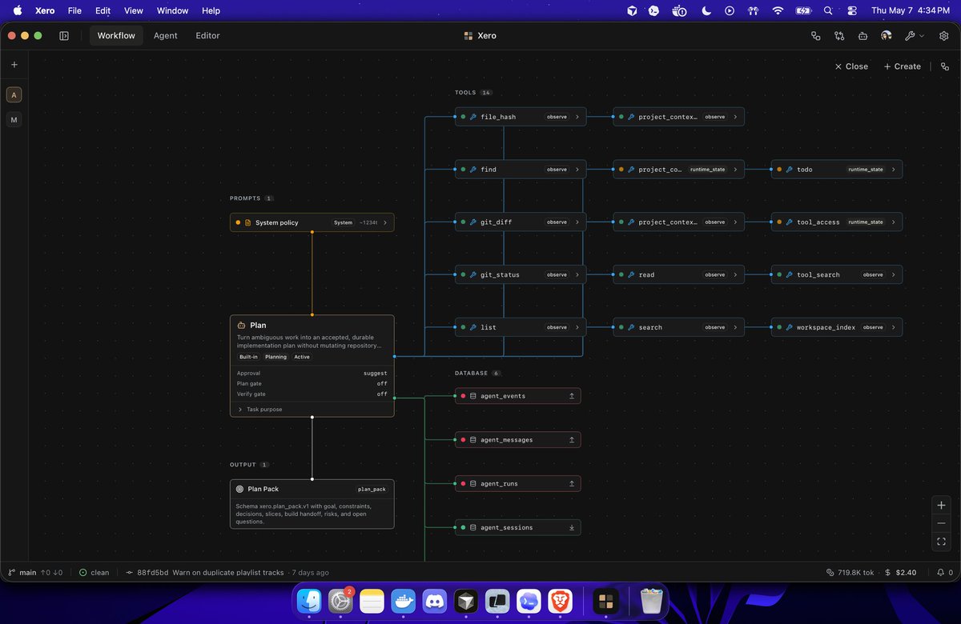Click the graph icon next to Create
Viewport: 961px width, 624px height.
tap(945, 66)
